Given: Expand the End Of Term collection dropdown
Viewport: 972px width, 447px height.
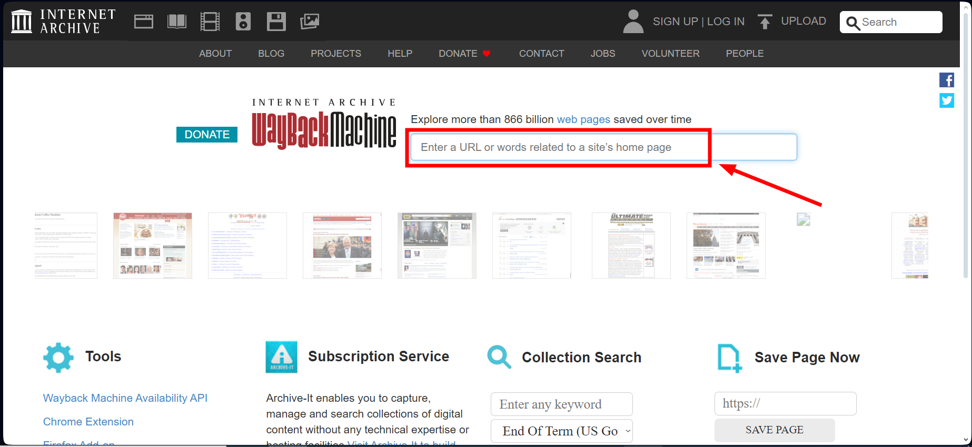Looking at the screenshot, I should tap(562, 431).
